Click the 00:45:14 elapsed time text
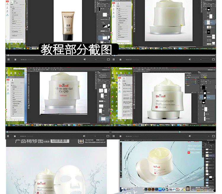 pyautogui.click(x=129, y=136)
